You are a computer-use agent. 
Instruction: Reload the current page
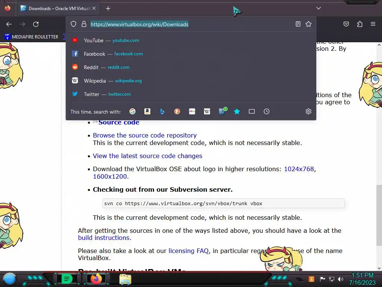click(x=36, y=24)
